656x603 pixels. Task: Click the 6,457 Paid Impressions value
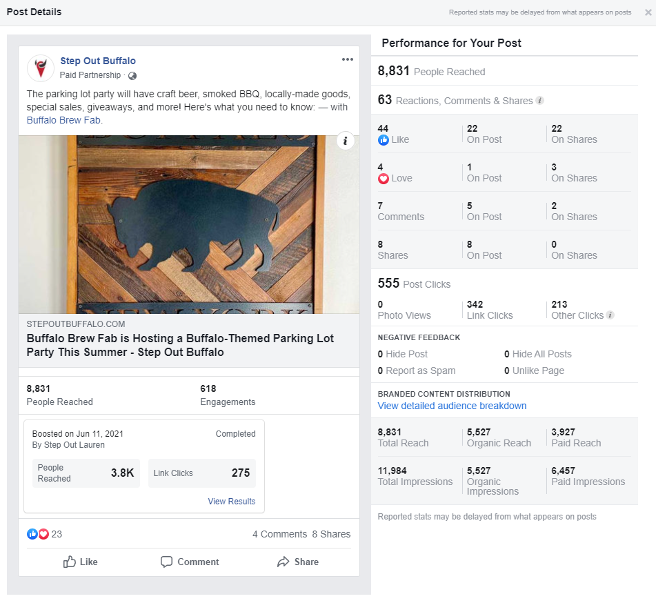pos(588,476)
